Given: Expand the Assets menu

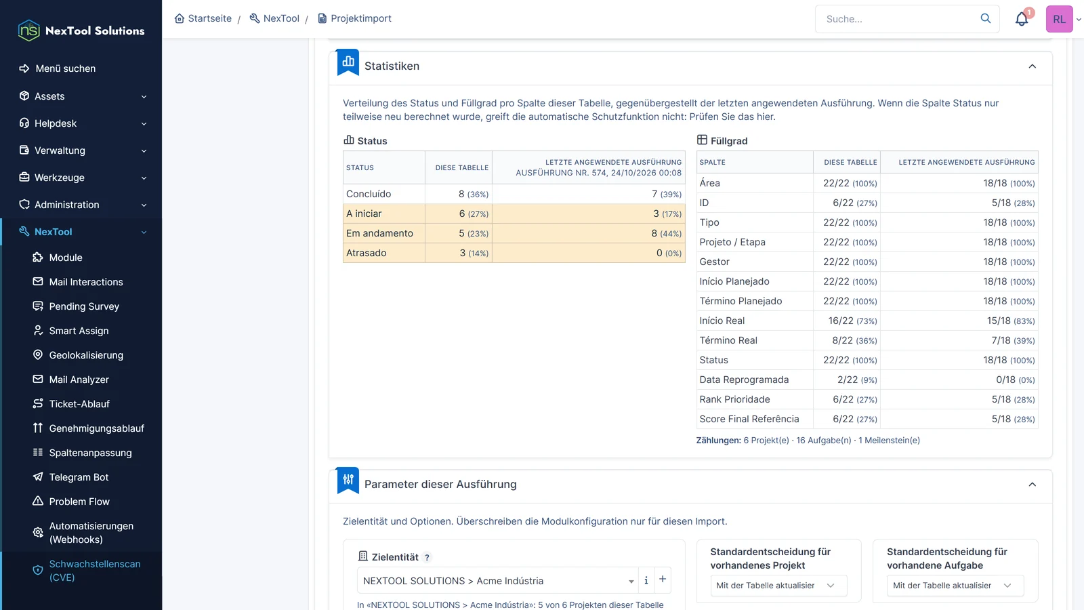Looking at the screenshot, I should [x=81, y=96].
